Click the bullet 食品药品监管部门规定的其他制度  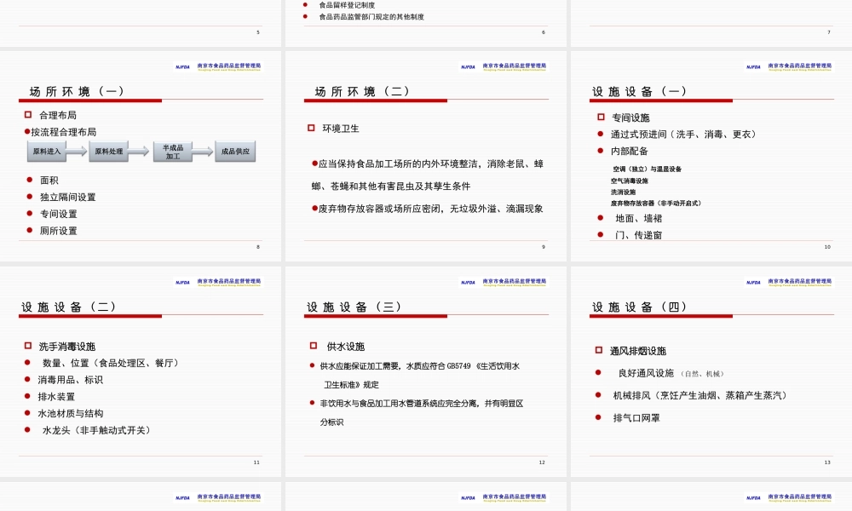371,17
